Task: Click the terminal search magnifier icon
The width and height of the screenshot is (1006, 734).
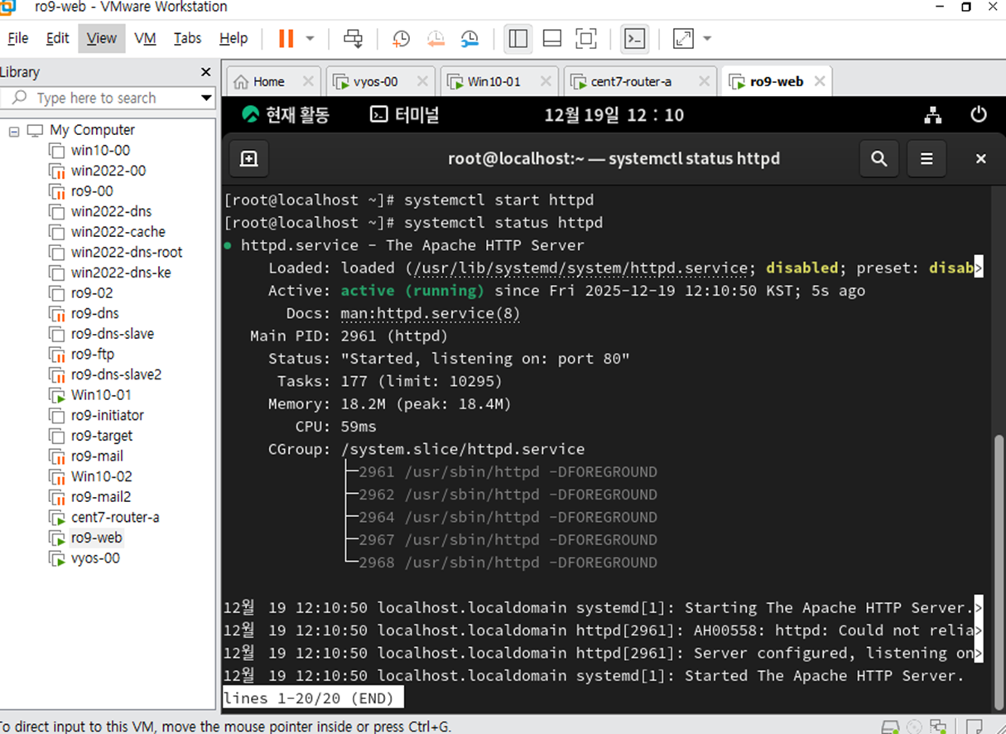Action: click(x=879, y=158)
